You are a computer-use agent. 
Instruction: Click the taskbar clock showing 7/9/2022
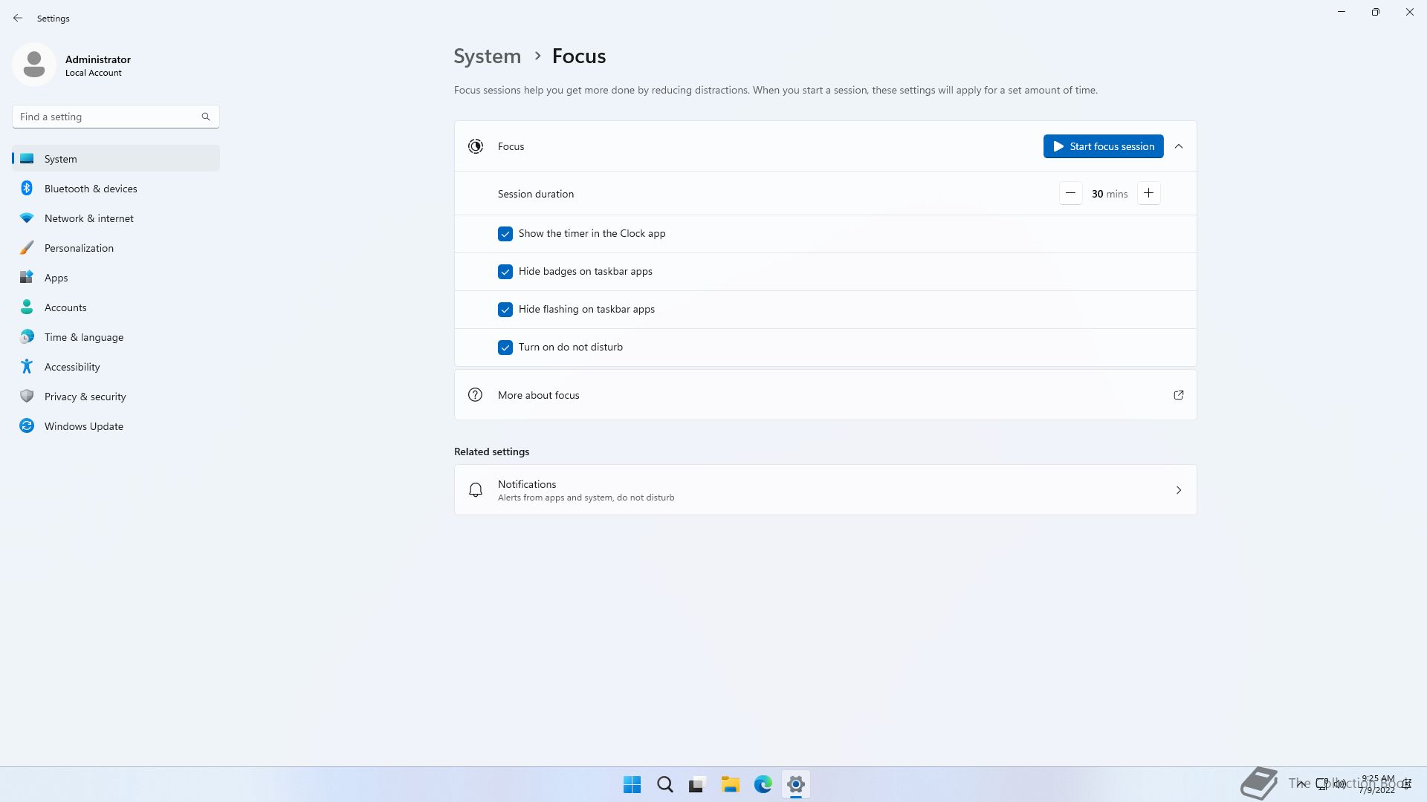(x=1377, y=784)
